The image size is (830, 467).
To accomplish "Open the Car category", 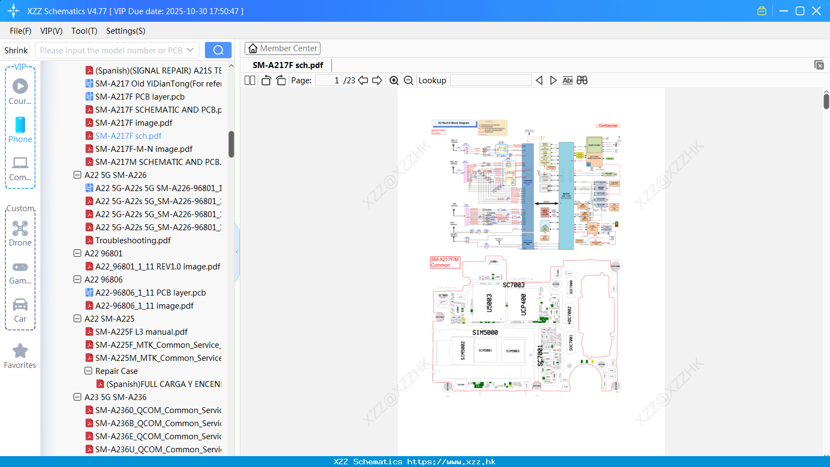I will 20,310.
